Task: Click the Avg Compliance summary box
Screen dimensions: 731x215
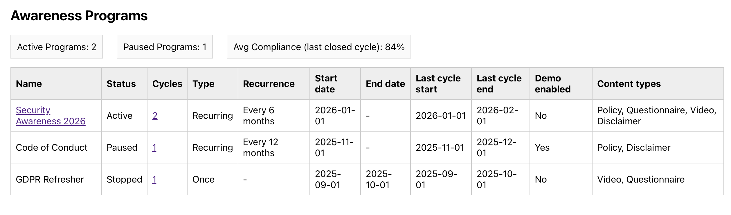Action: [319, 47]
